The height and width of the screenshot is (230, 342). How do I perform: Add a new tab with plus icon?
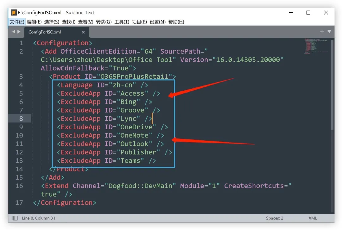point(322,32)
